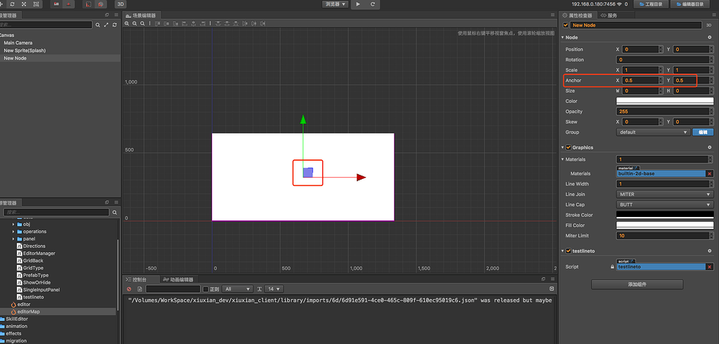Select the EditorManager script asset
Screen dimensions: 719x344
tap(39, 253)
